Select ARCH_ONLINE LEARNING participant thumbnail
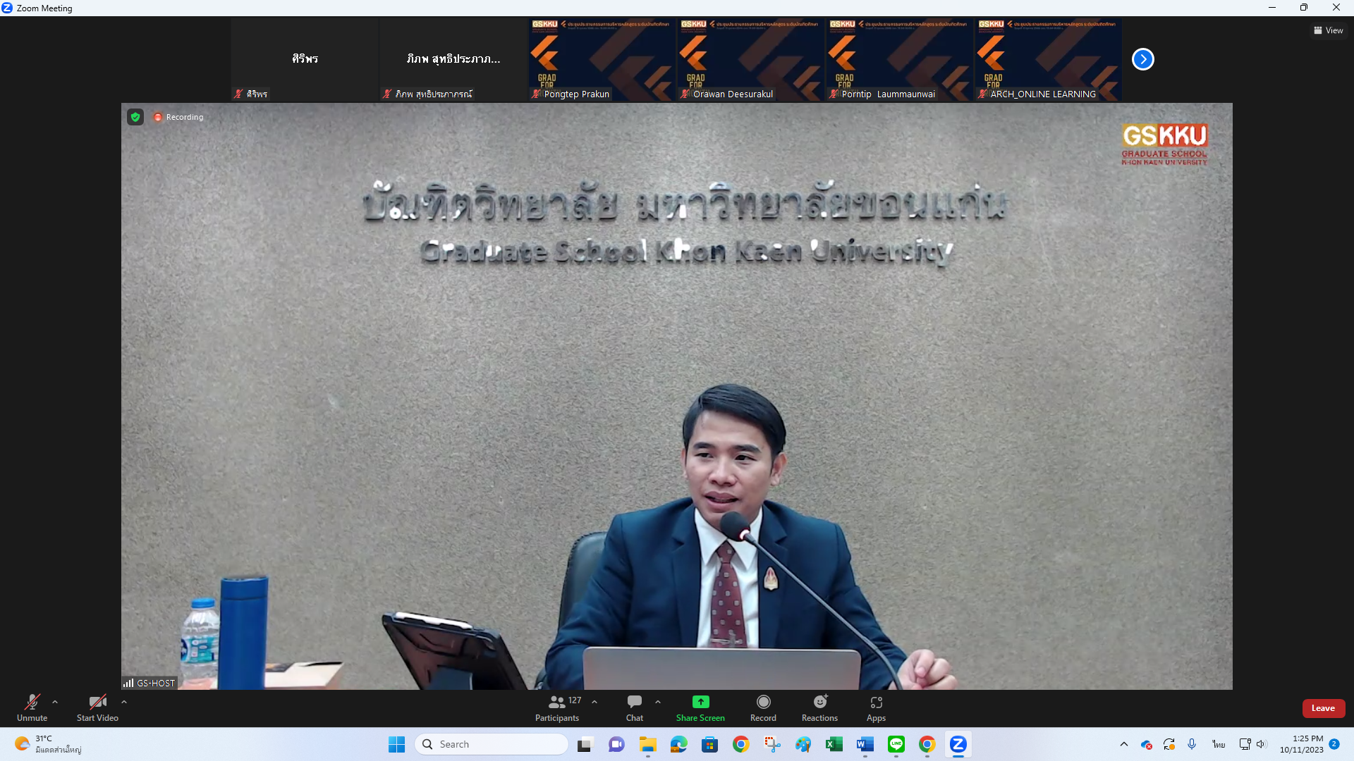1354x761 pixels. click(x=1048, y=59)
